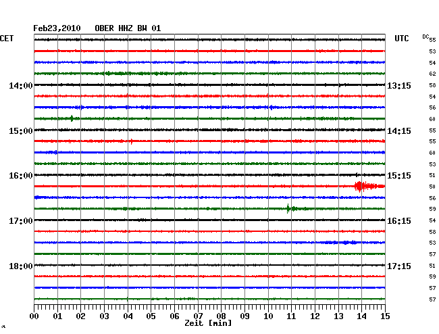Viewport: 439px width, 334px height.
Task: Click the 17:15 UTC time label
Action: 399,266
